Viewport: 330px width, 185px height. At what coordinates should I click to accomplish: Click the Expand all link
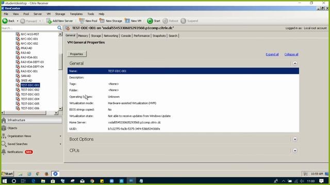[272, 54]
